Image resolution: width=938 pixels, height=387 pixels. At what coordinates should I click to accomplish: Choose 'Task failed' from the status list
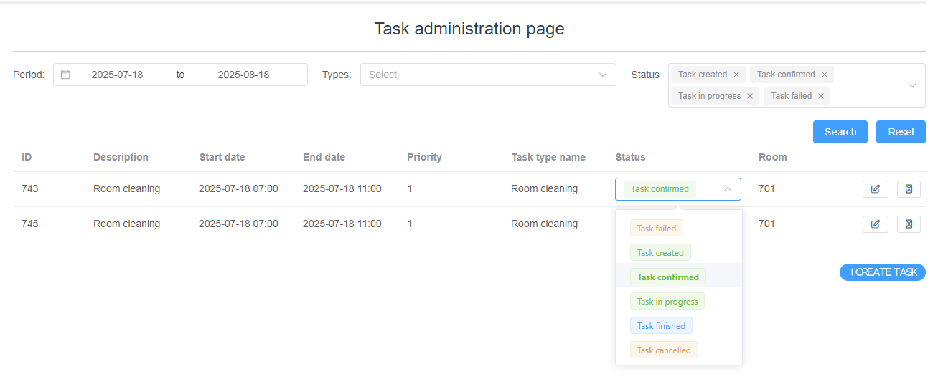click(x=657, y=229)
